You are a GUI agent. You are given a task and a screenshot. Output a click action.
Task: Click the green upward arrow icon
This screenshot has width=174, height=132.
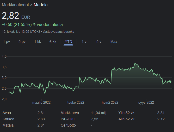pos(34,24)
